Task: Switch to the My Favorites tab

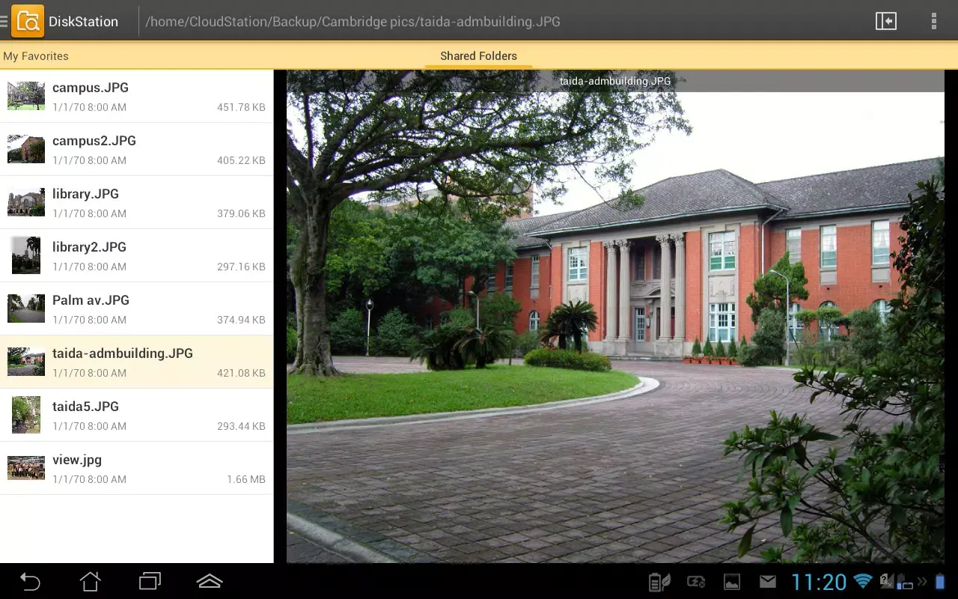Action: (x=36, y=55)
